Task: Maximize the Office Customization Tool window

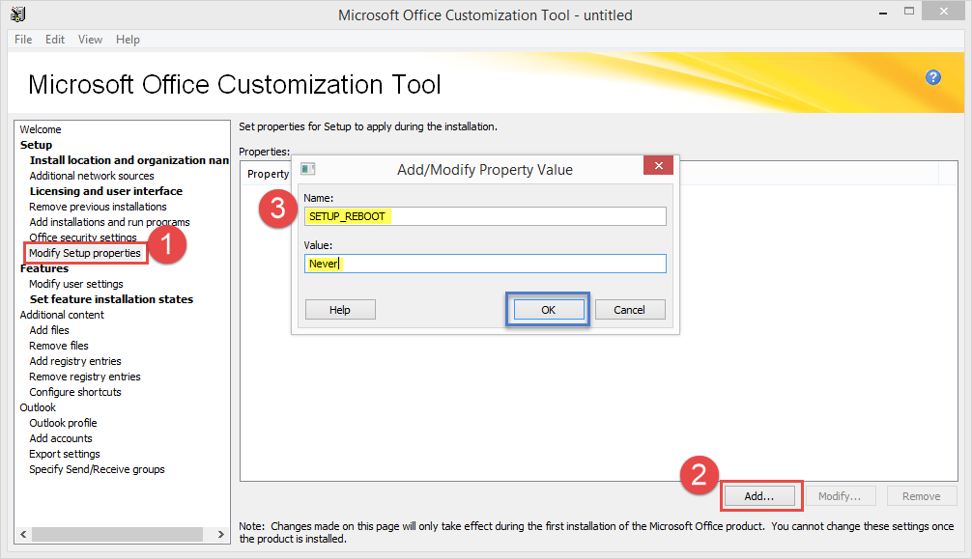Action: (909, 12)
